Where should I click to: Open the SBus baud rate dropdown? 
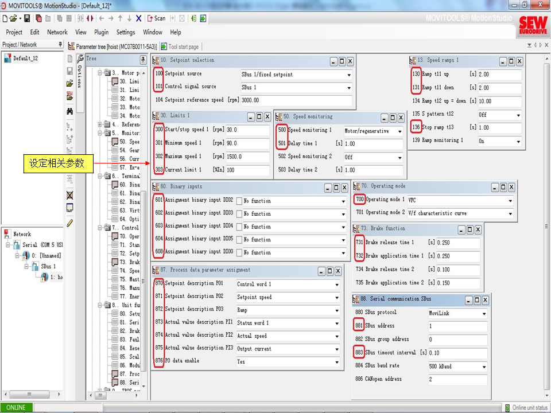[x=484, y=367]
